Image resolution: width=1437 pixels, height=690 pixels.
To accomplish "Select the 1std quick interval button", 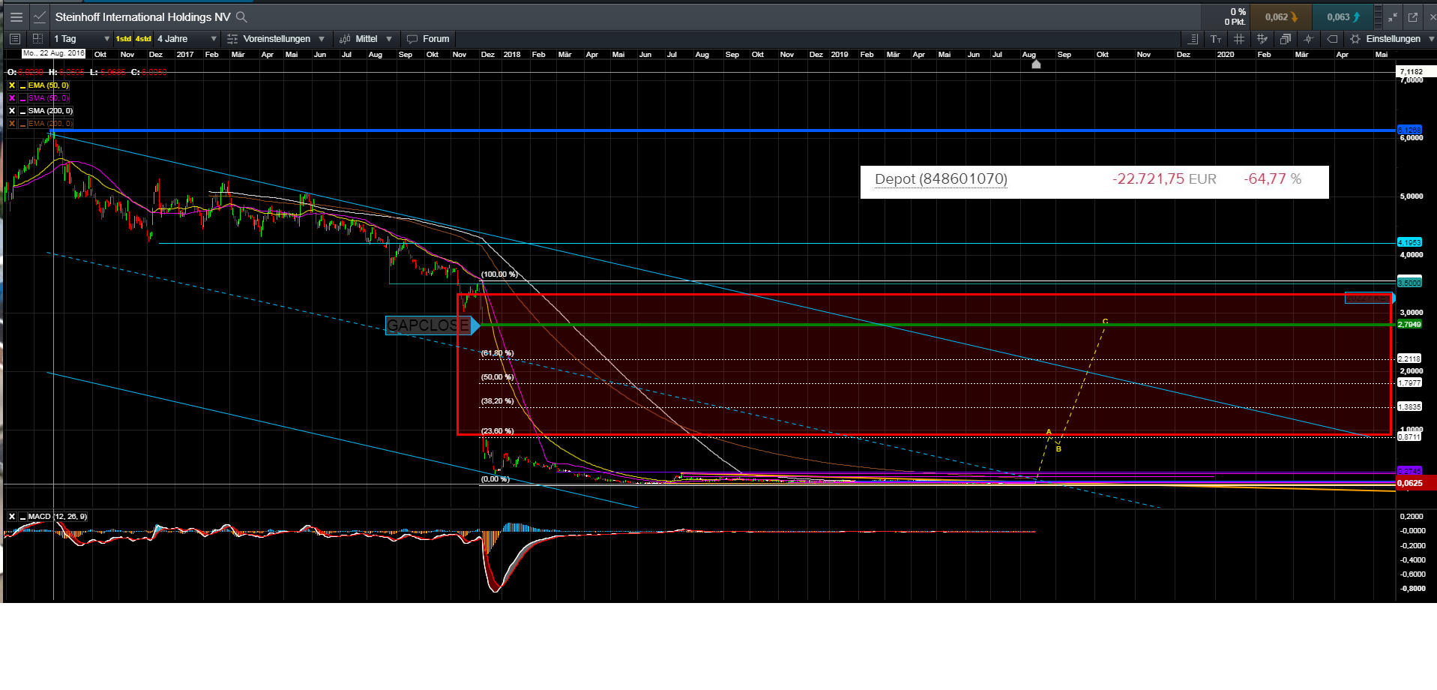I will click(124, 39).
